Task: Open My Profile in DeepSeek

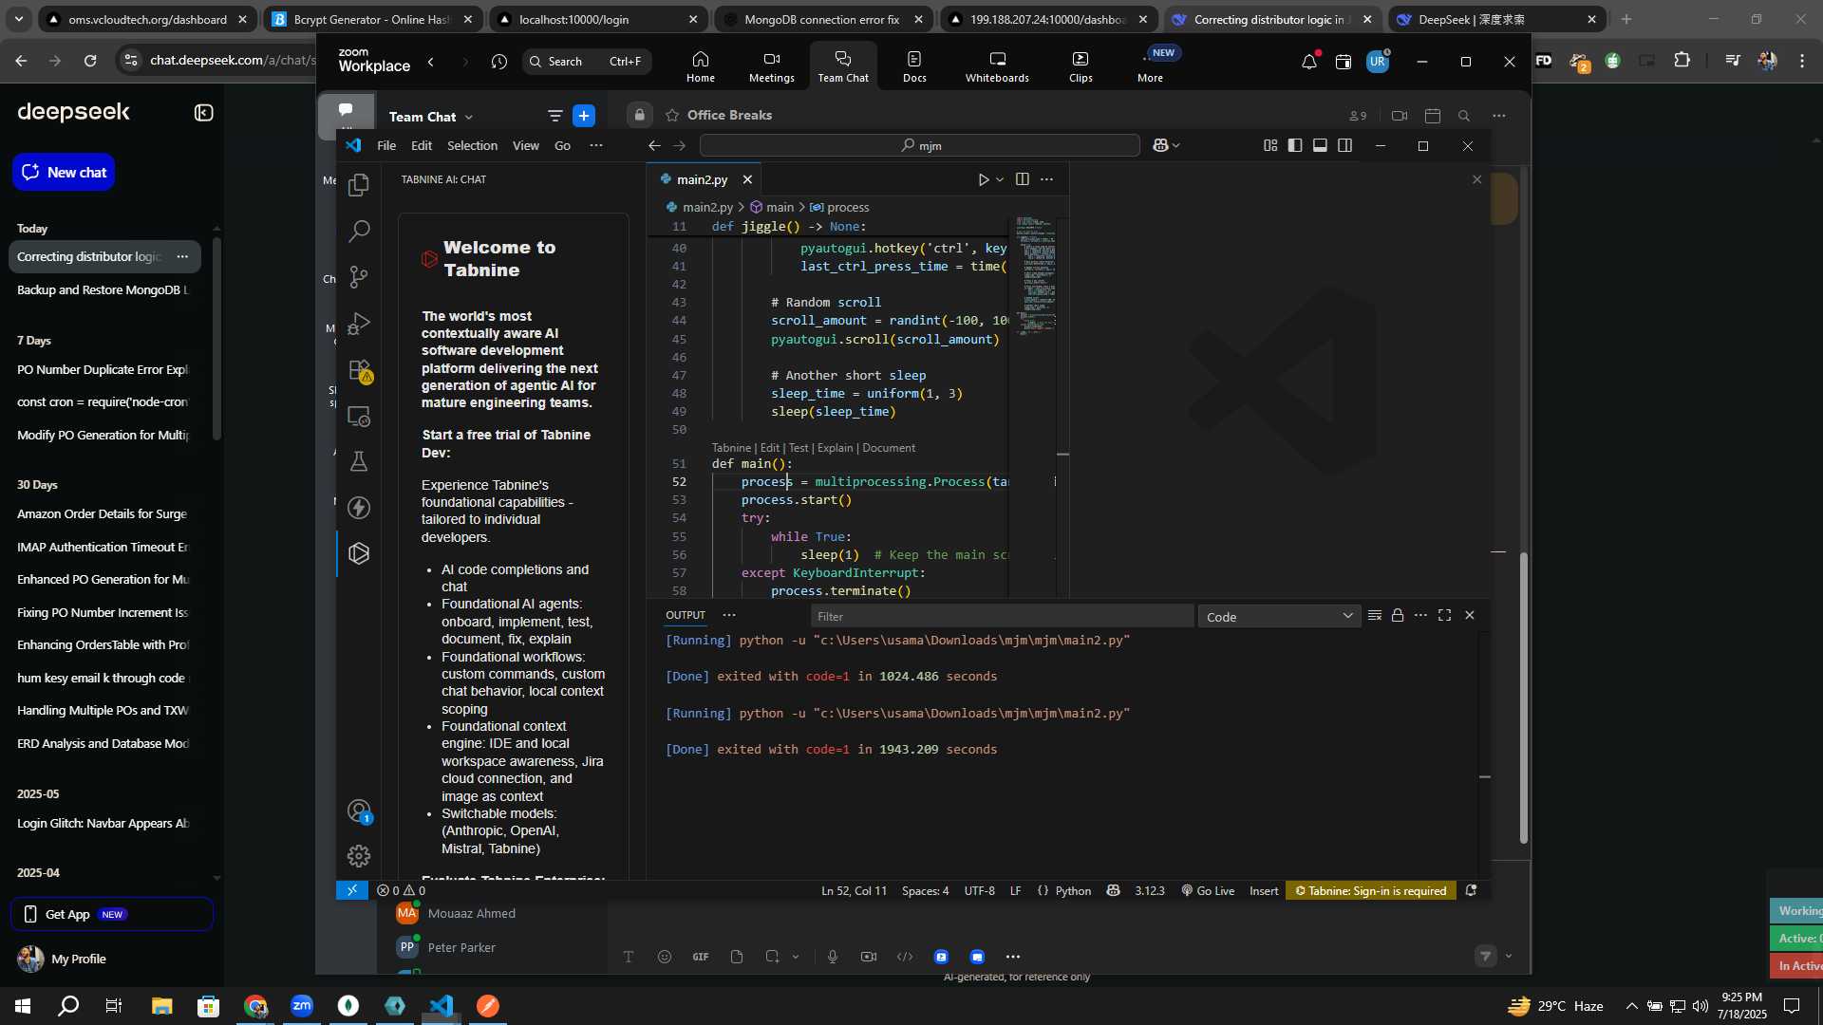Action: (63, 959)
